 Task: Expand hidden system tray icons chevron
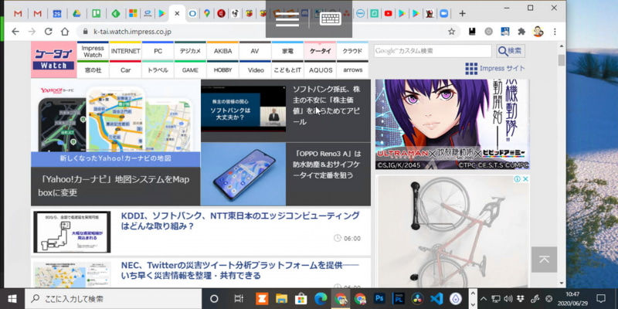[484, 299]
